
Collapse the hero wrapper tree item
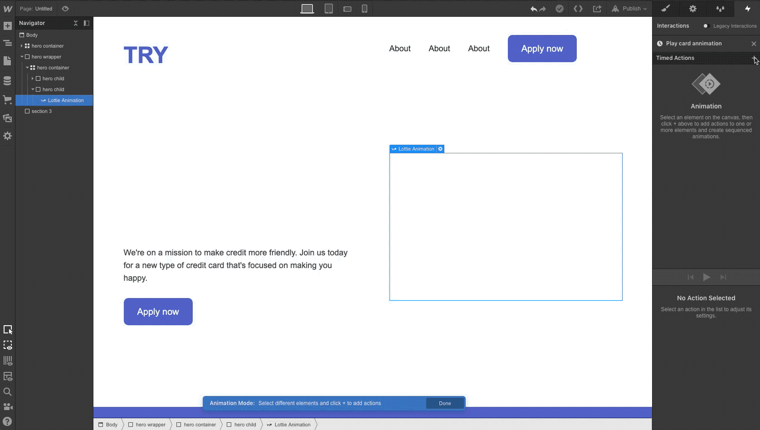point(21,57)
